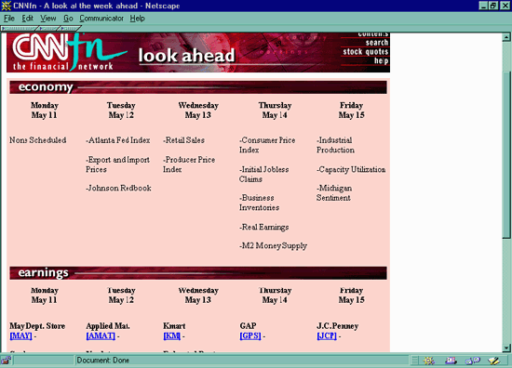
Task: Follow the [AMAT] ticker link
Action: pyautogui.click(x=101, y=335)
